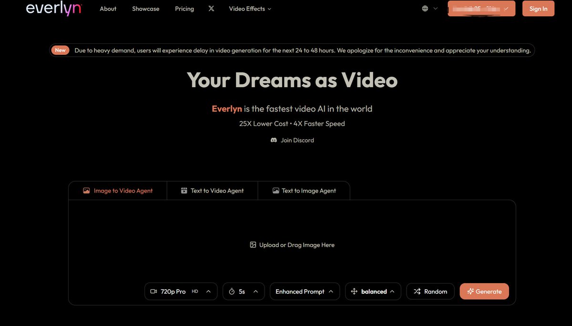Click the picture icon in Text to Image tab
Screen dimensions: 572x326
click(276, 190)
